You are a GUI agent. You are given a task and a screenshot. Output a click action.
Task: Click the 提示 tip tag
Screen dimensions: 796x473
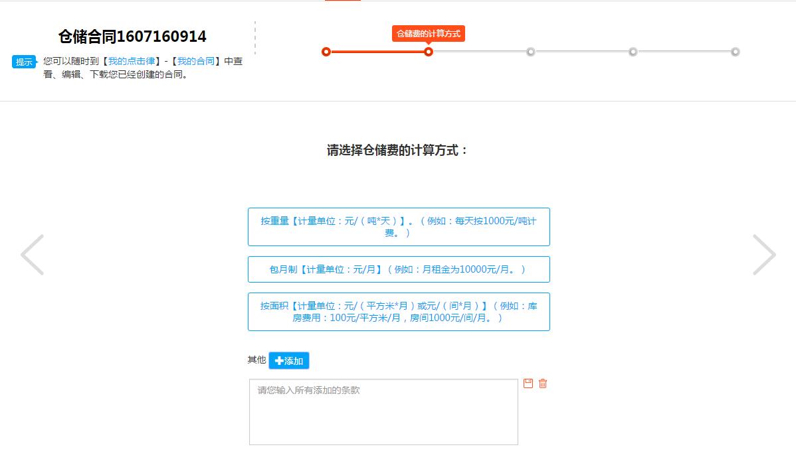click(x=23, y=62)
